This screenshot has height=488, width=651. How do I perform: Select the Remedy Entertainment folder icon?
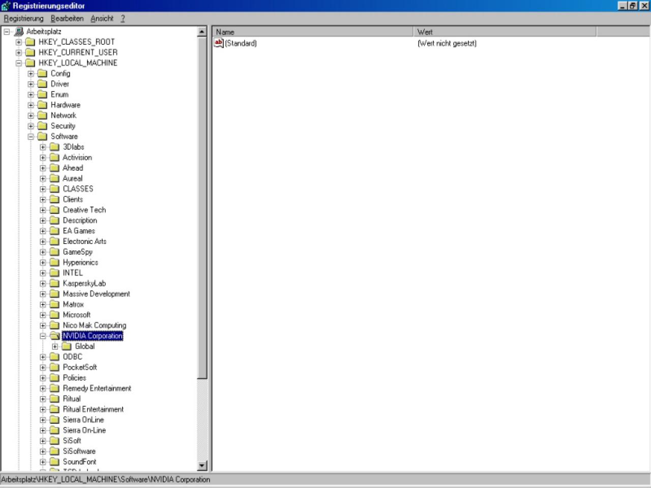pyautogui.click(x=55, y=388)
